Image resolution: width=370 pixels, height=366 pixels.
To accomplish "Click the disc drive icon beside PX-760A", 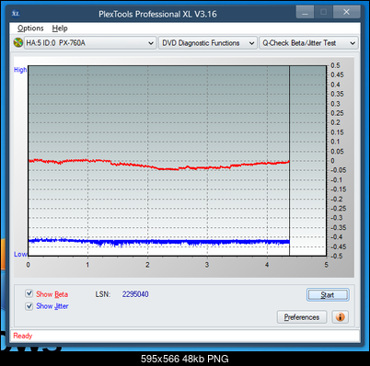I will [x=18, y=42].
